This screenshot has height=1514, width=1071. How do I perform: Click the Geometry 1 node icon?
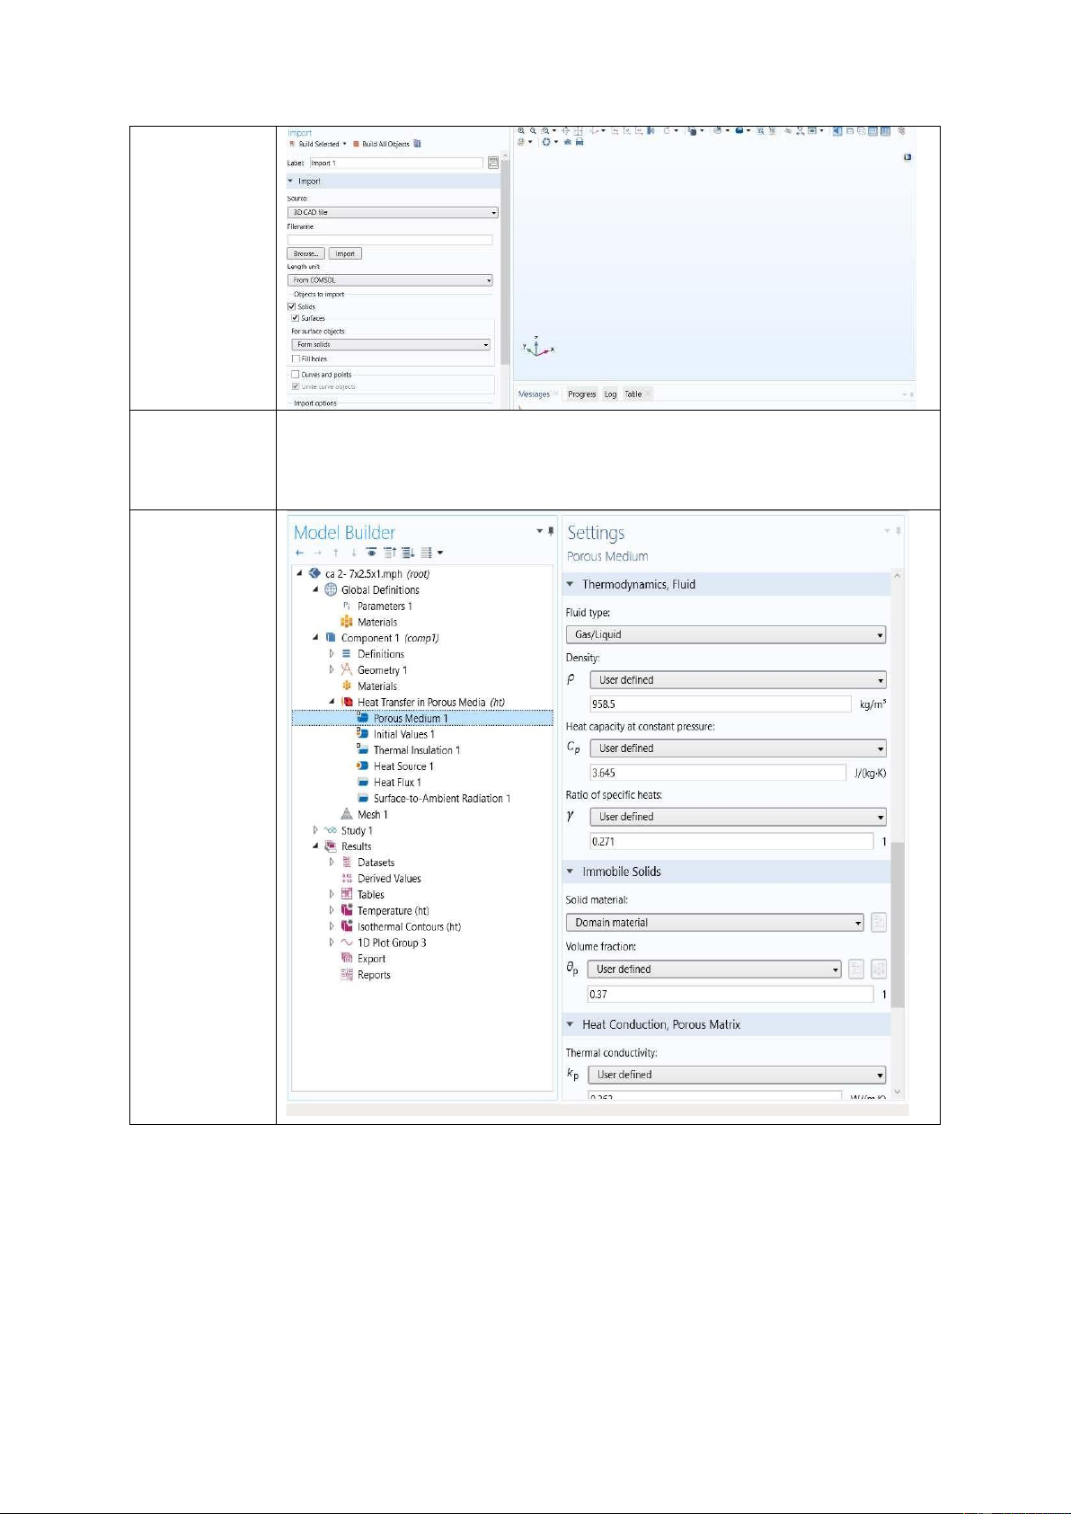click(x=346, y=670)
